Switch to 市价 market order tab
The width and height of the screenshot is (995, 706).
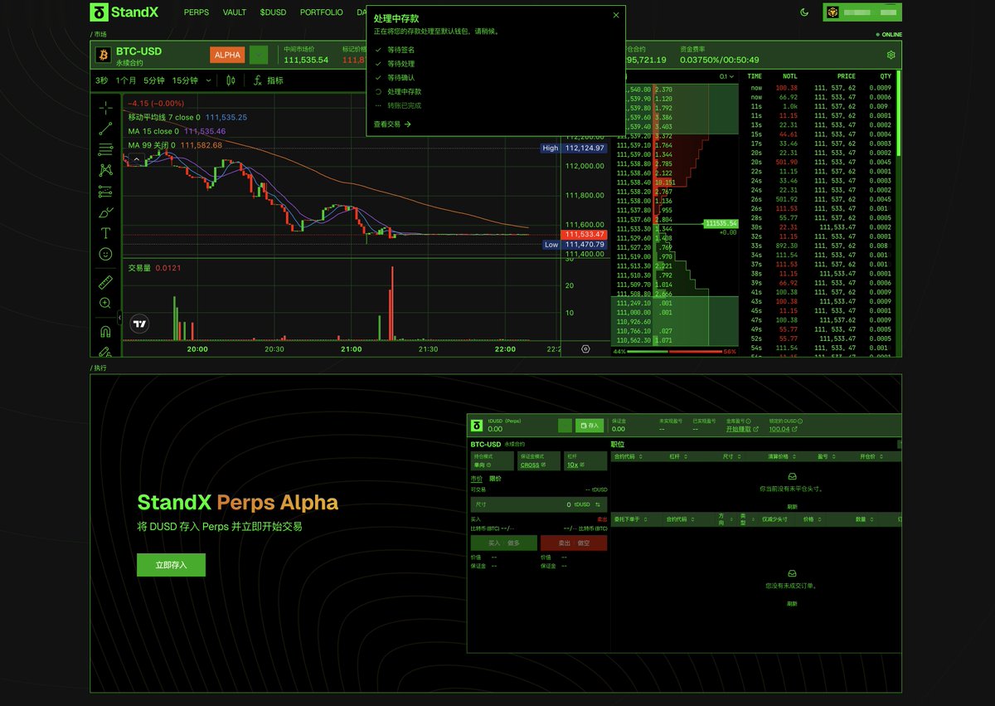477,479
